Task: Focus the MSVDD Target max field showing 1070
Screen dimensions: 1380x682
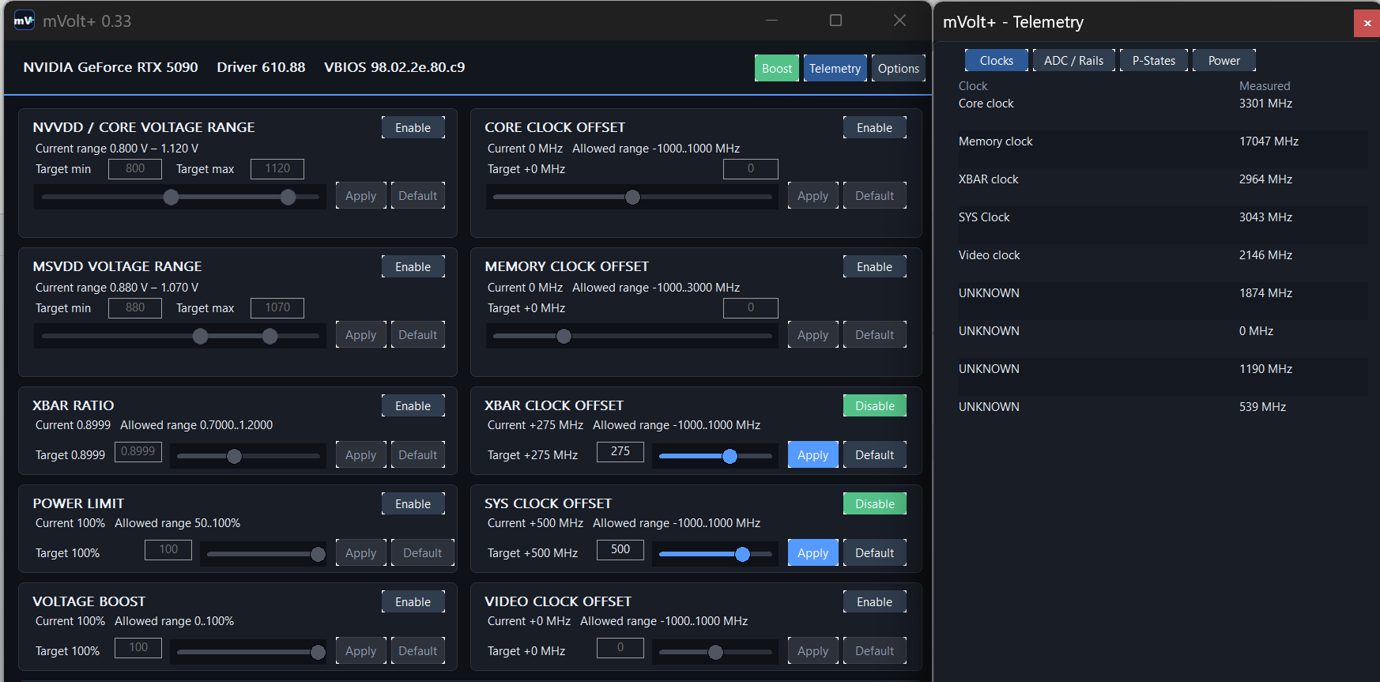Action: pos(277,307)
